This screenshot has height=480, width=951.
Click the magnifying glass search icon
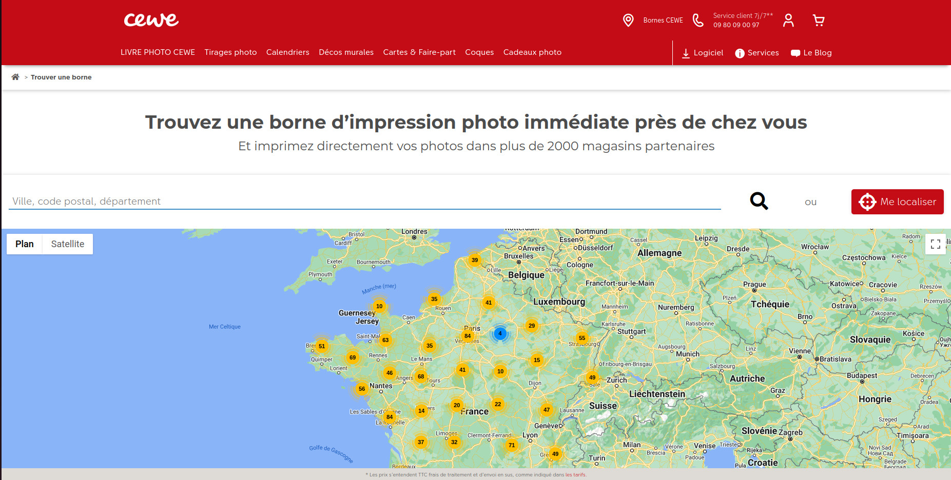tap(759, 201)
